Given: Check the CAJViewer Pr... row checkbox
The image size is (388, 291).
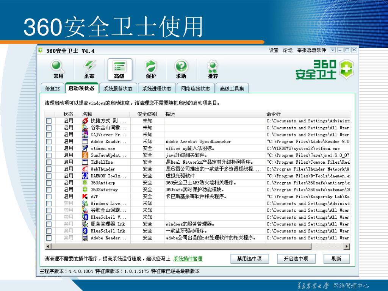Looking at the screenshot, I should pos(49,135).
